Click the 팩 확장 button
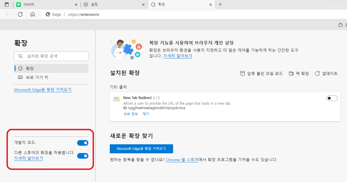This screenshot has width=347, height=182. point(299,73)
